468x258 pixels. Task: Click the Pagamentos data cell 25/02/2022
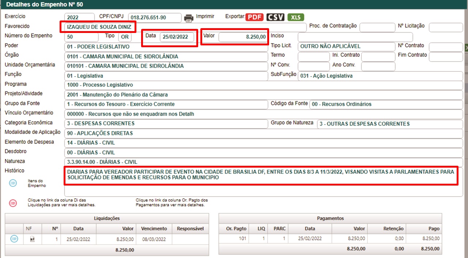310,239
